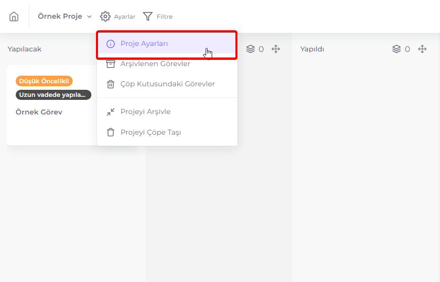Open Çöp Kutusundaki Görevler menu item

[167, 84]
